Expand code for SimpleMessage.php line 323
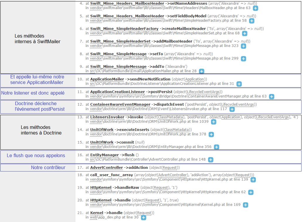 pyautogui.click(x=244, y=46)
